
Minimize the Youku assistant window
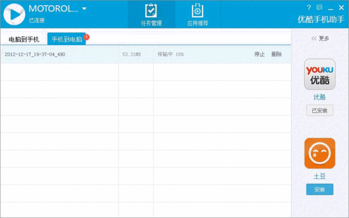[330, 9]
